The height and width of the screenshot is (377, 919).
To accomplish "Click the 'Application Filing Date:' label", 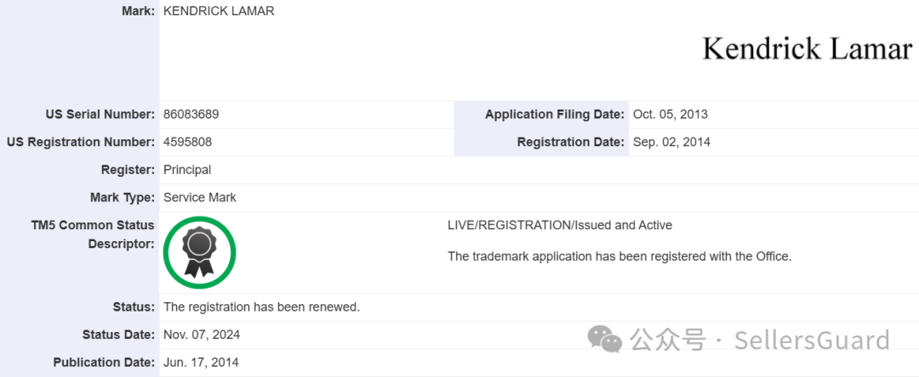I will pyautogui.click(x=555, y=115).
